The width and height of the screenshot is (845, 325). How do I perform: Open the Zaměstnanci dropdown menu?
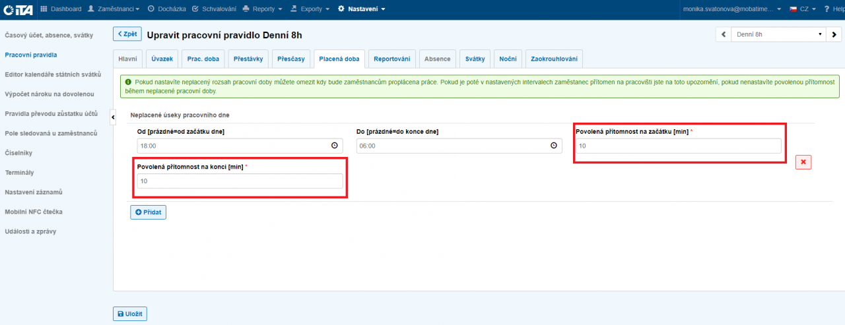tap(114, 9)
